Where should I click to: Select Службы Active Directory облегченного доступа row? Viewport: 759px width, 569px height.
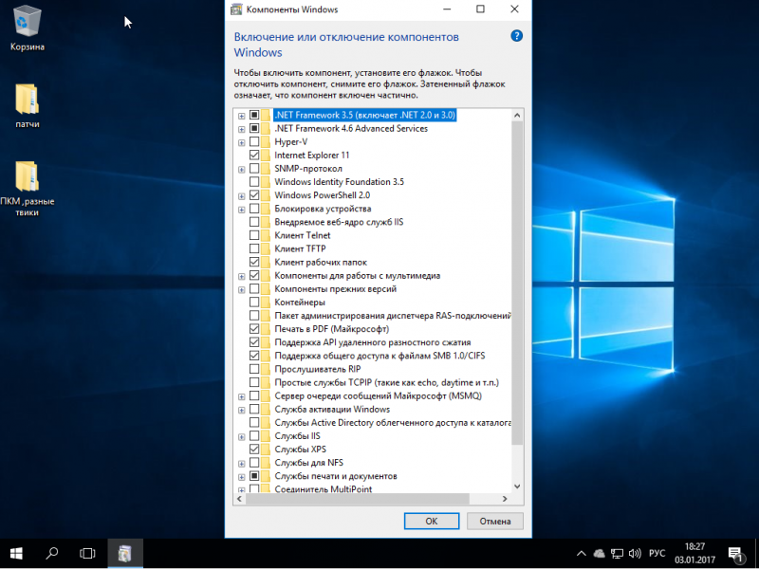(x=393, y=423)
